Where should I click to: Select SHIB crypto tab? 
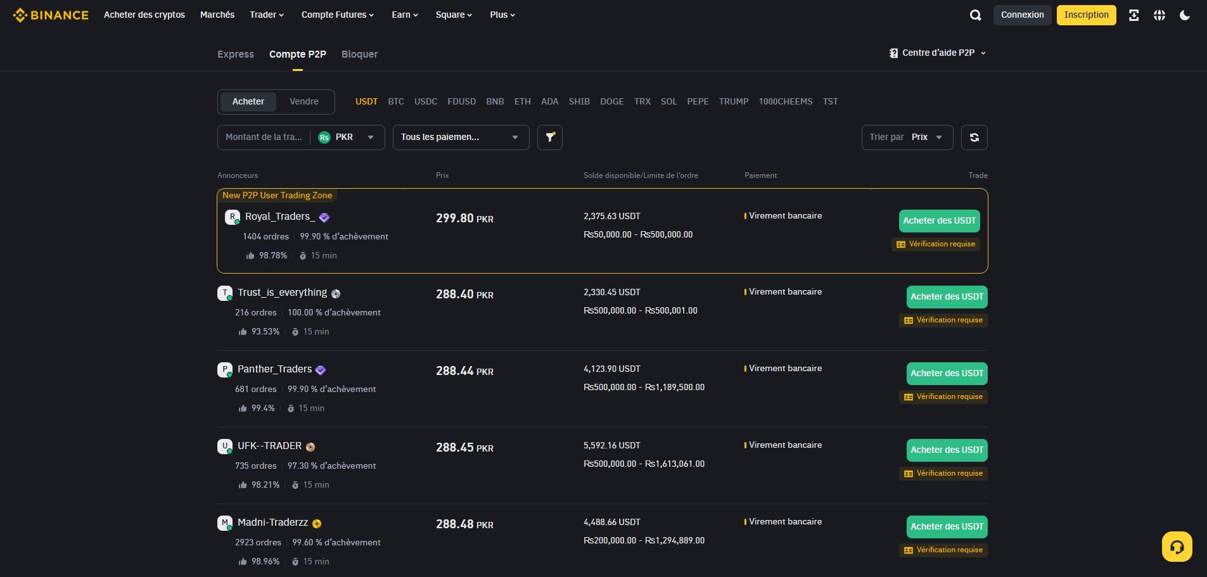(579, 101)
